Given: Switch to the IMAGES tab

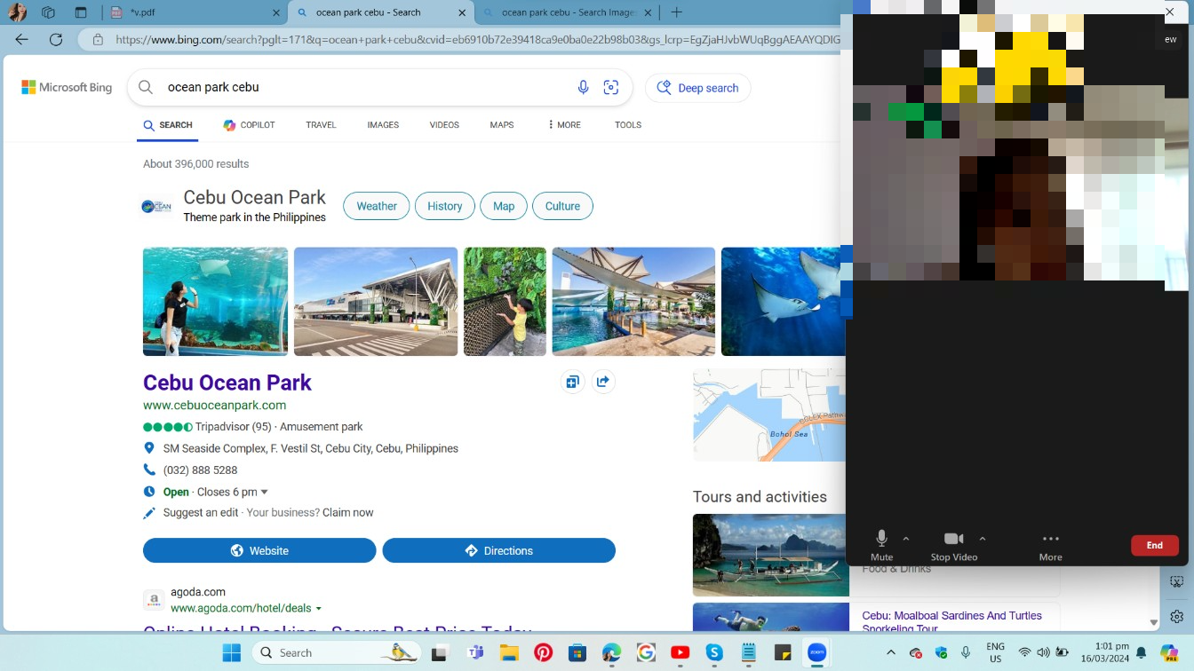Looking at the screenshot, I should (383, 125).
